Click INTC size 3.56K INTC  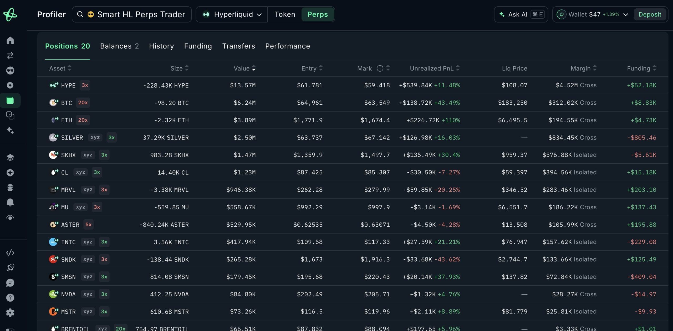pos(171,242)
